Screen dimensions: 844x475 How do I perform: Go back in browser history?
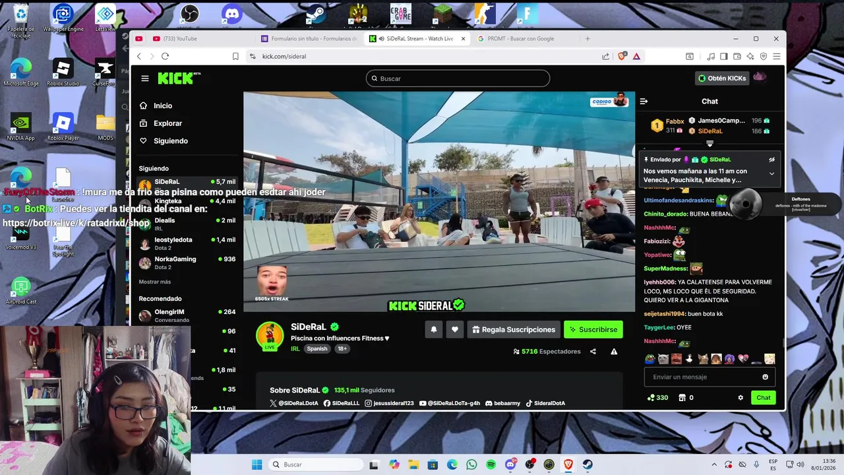point(138,56)
